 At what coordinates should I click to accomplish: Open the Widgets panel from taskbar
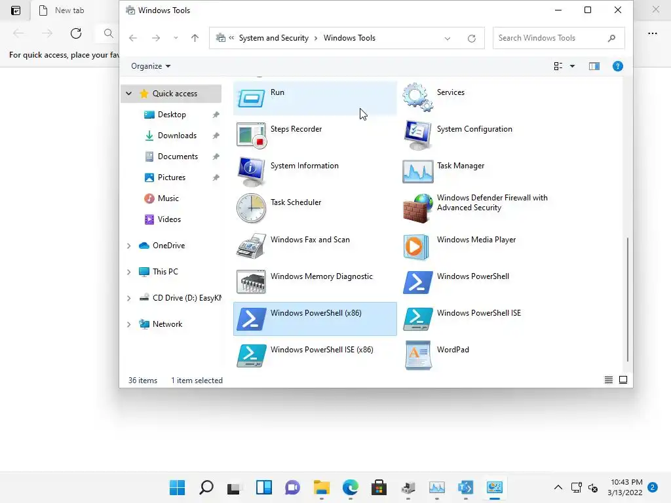pos(263,487)
